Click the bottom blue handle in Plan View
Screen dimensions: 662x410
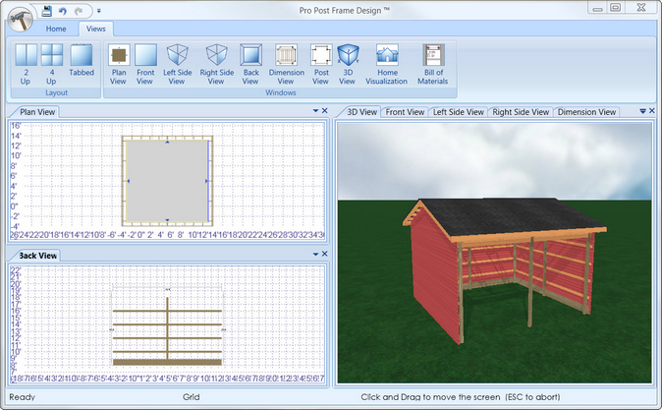(x=167, y=220)
